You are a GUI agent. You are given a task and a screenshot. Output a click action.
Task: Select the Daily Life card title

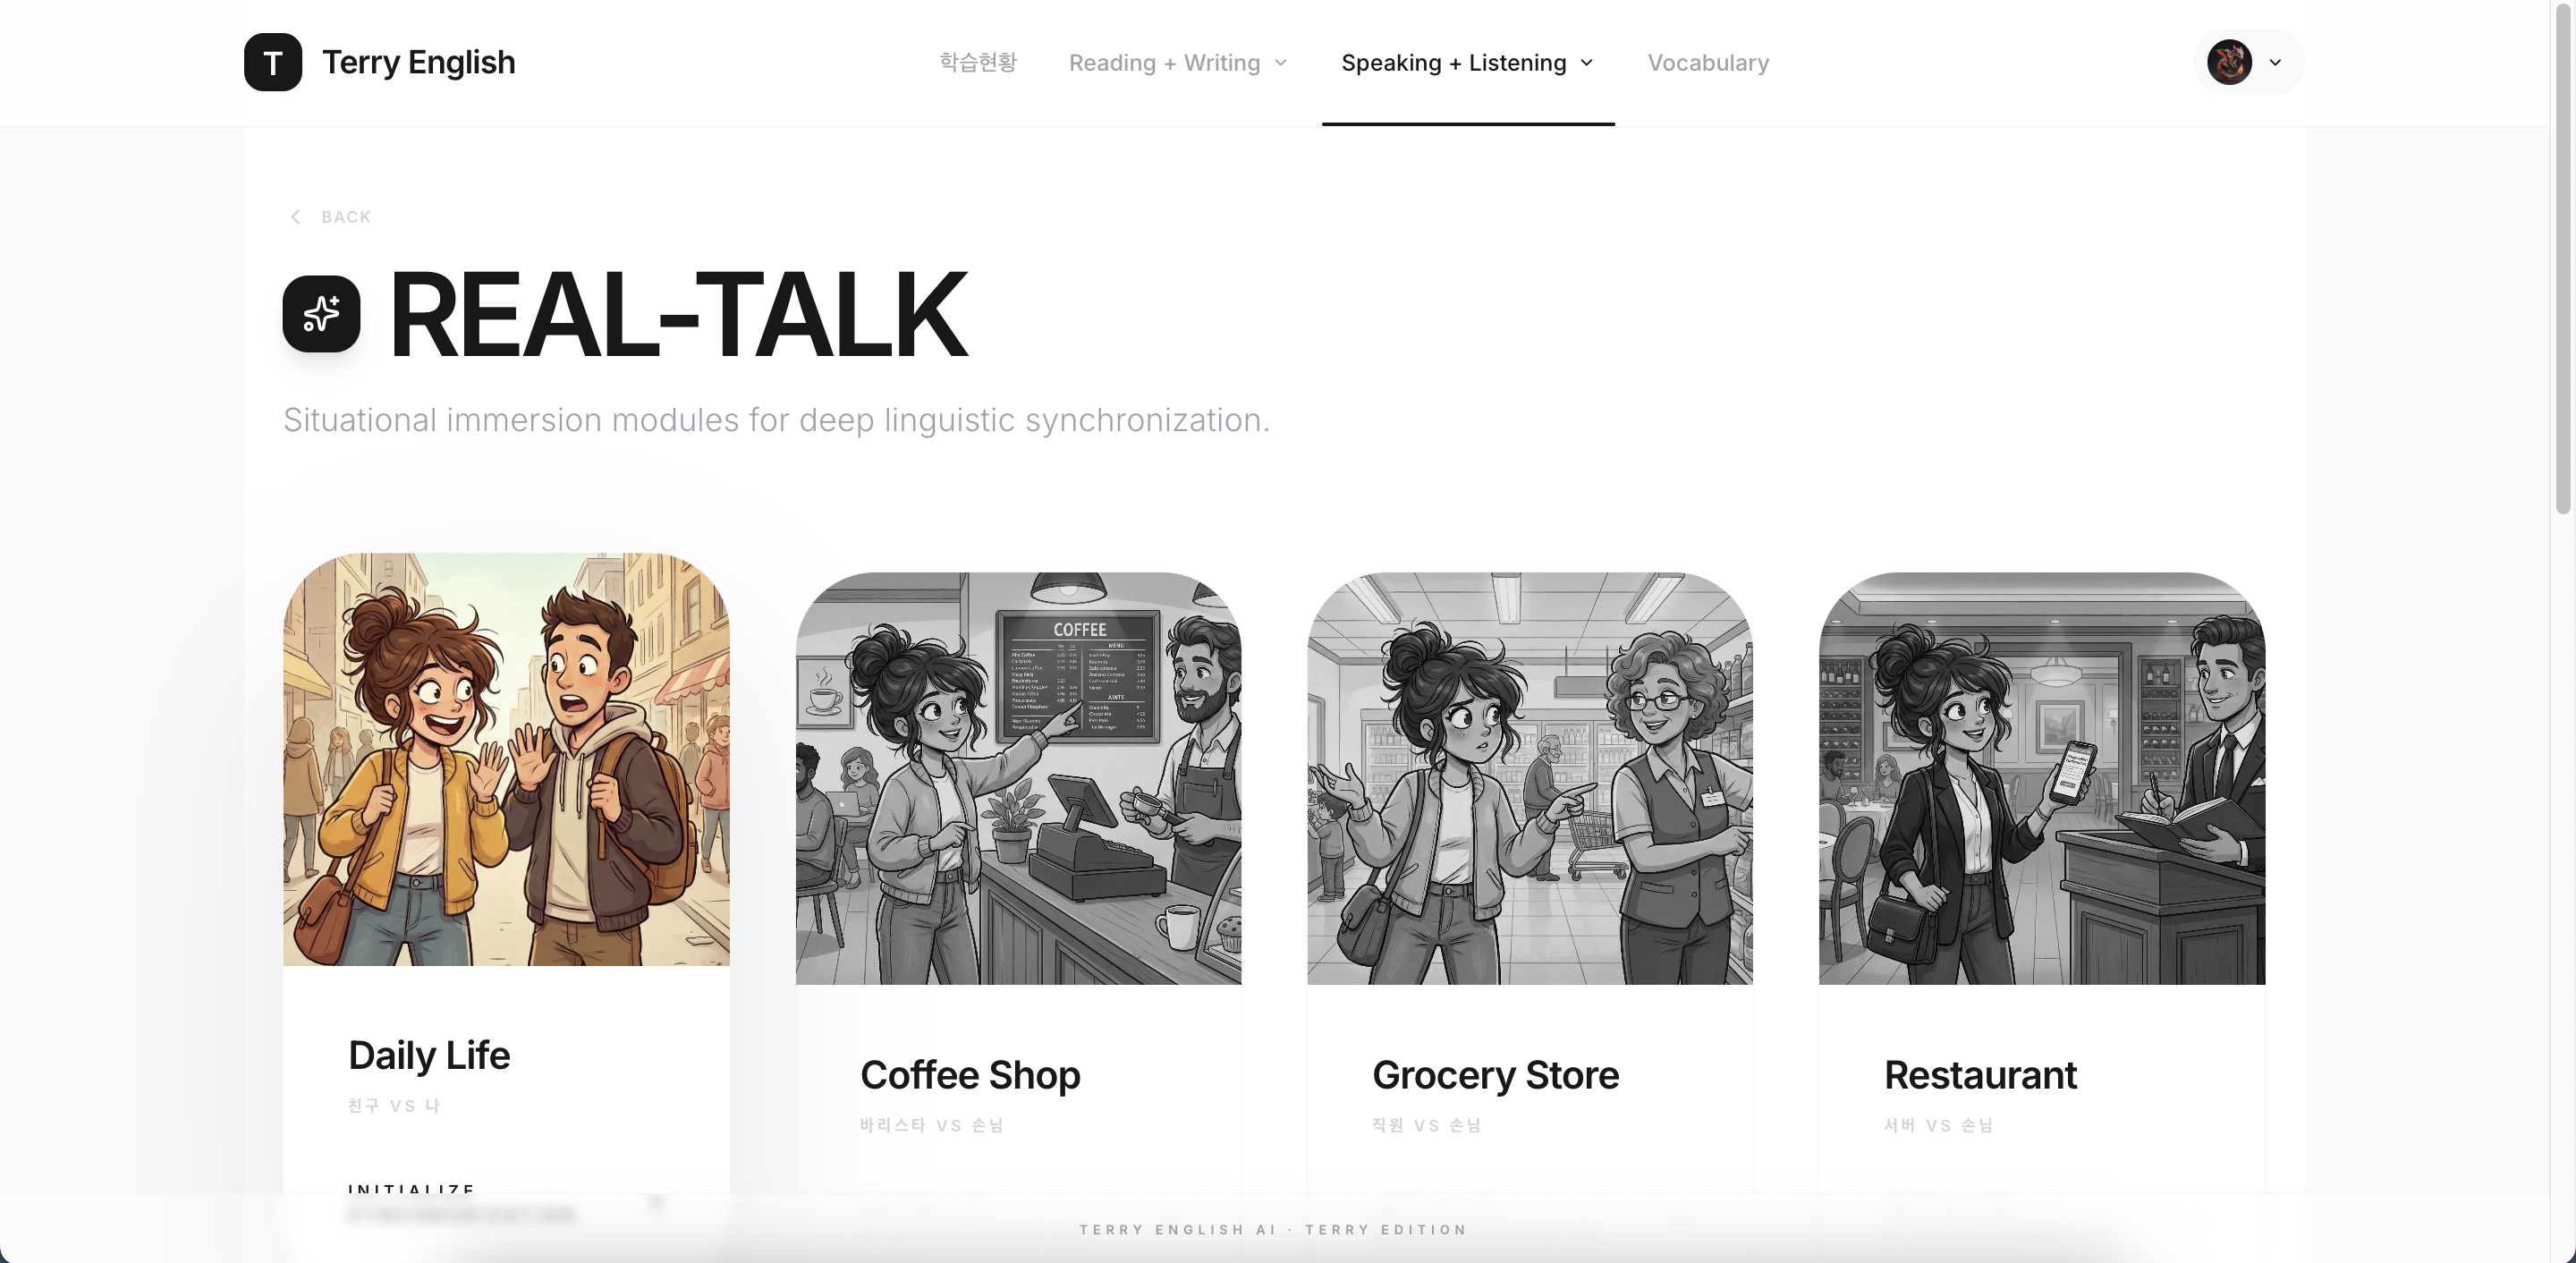pos(429,1055)
